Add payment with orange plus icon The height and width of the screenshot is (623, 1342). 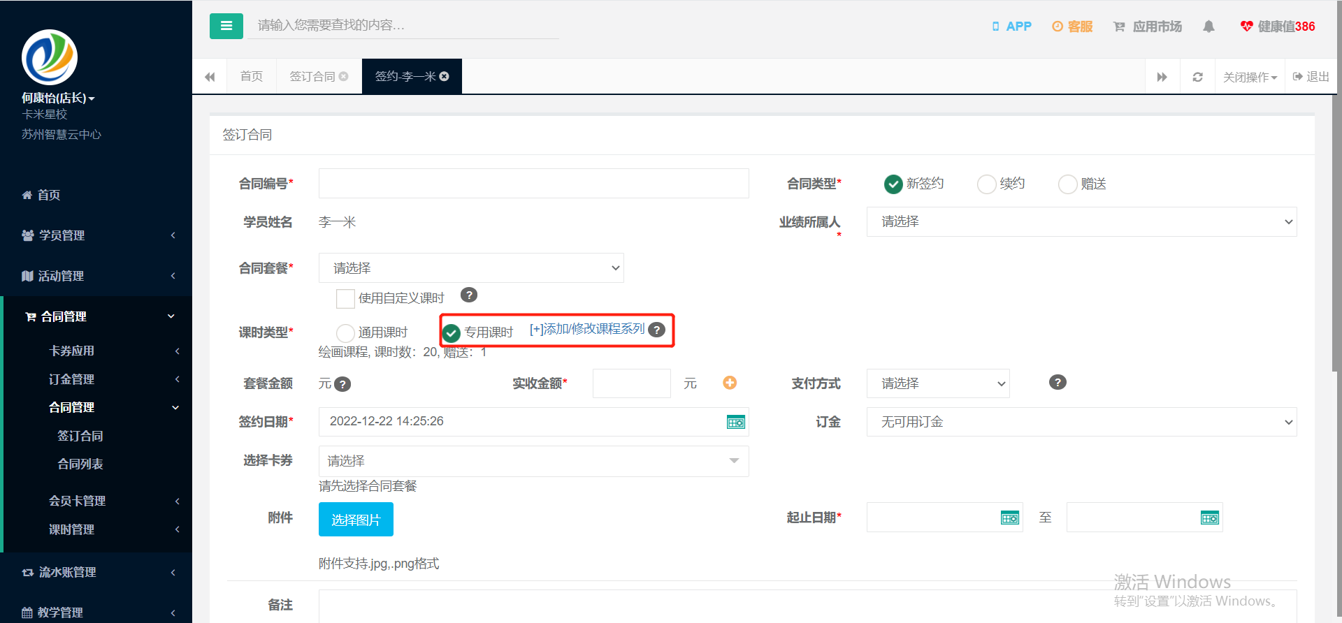tap(730, 382)
